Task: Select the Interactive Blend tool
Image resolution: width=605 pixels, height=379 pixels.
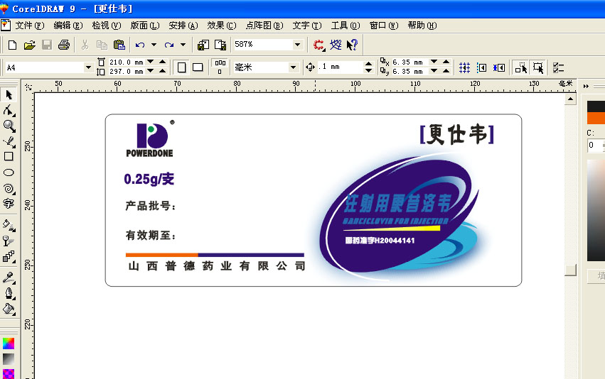Action: click(9, 256)
